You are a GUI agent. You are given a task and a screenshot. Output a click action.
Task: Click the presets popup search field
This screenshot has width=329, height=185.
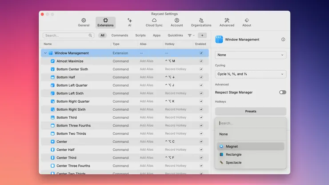pyautogui.click(x=250, y=123)
